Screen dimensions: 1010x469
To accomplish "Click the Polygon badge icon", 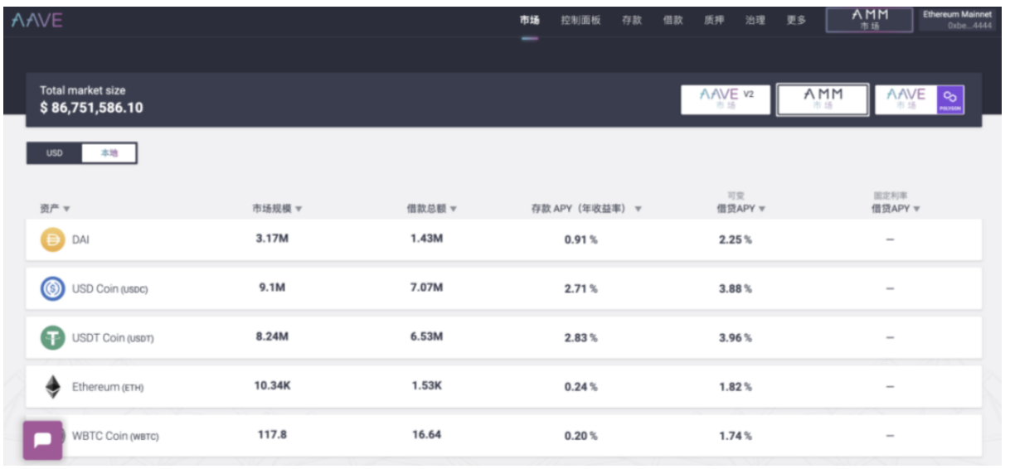I will point(950,100).
